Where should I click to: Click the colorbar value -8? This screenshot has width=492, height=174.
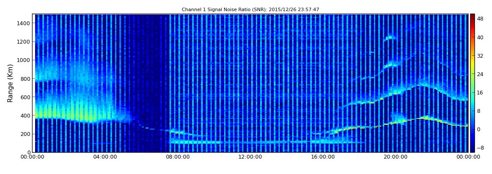[480, 147]
